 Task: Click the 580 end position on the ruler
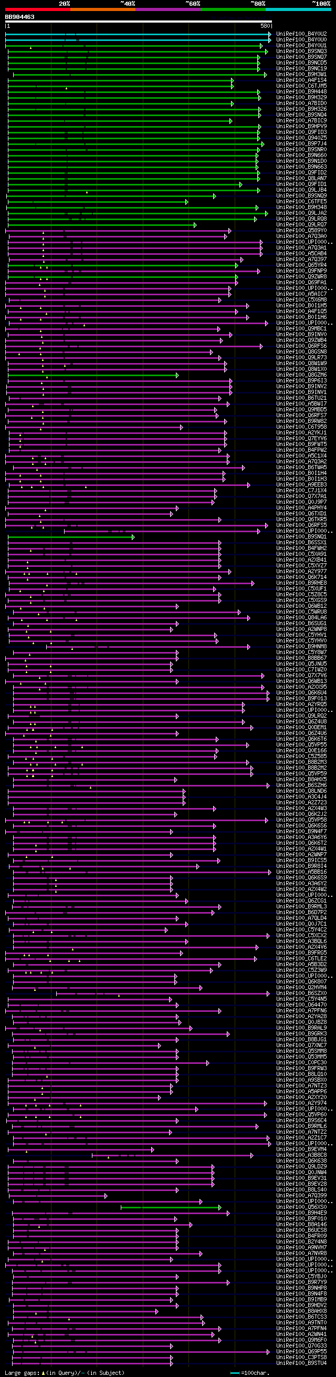pyautogui.click(x=265, y=26)
